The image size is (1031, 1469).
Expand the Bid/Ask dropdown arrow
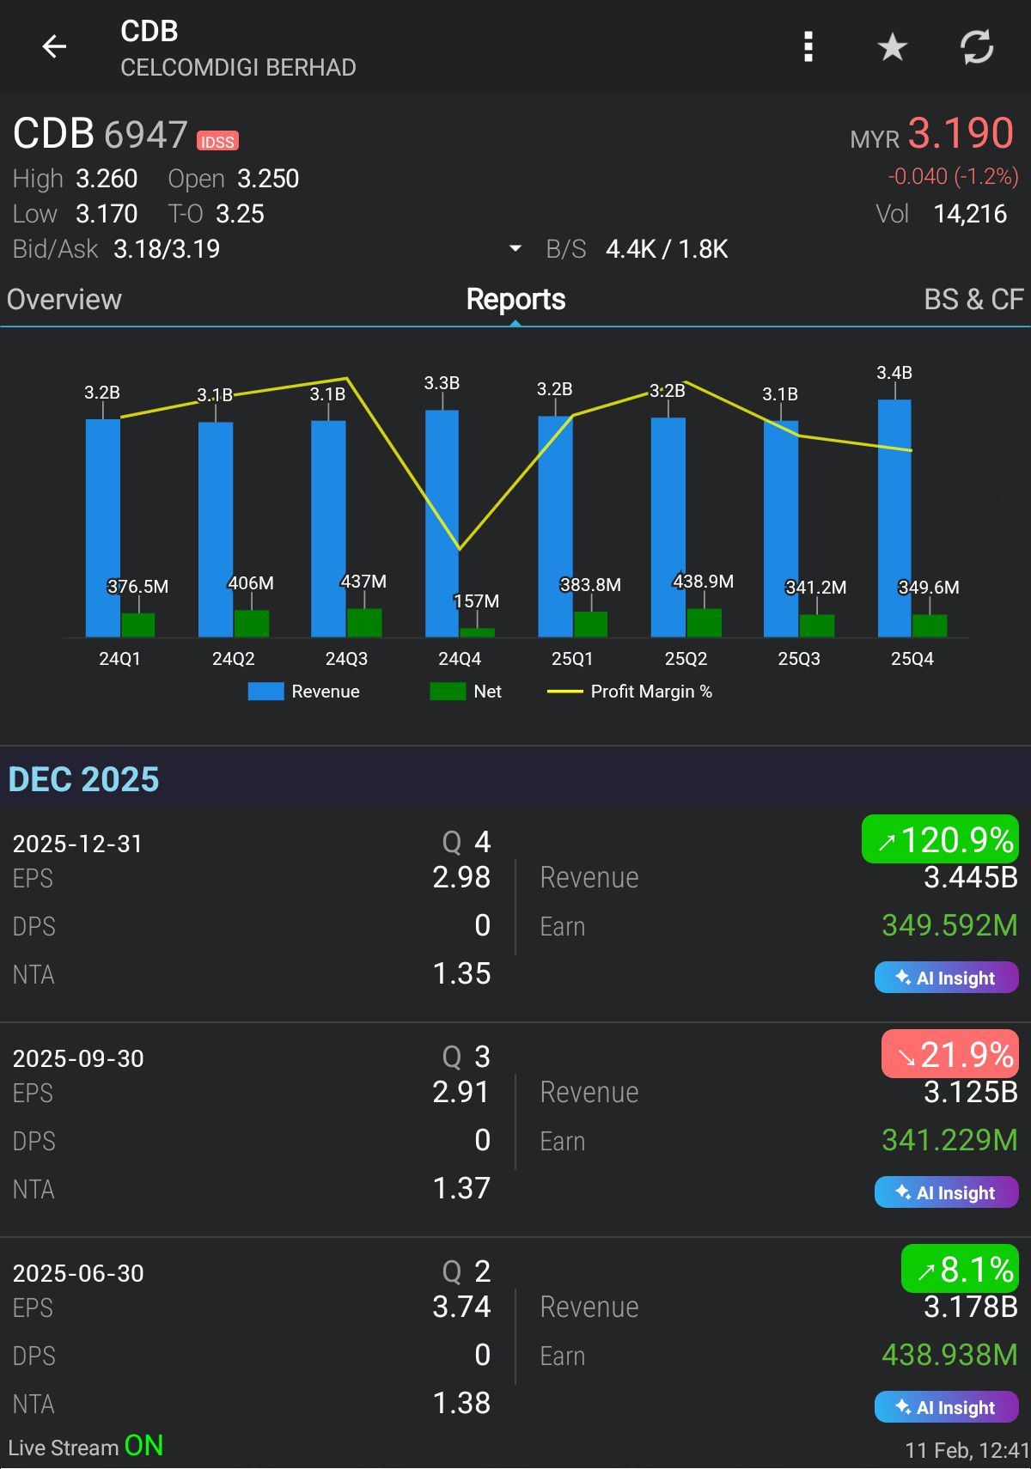(x=515, y=248)
